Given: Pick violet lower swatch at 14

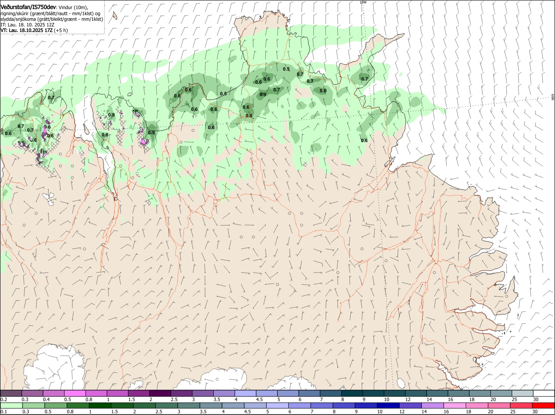Looking at the screenshot, I should (x=432, y=406).
